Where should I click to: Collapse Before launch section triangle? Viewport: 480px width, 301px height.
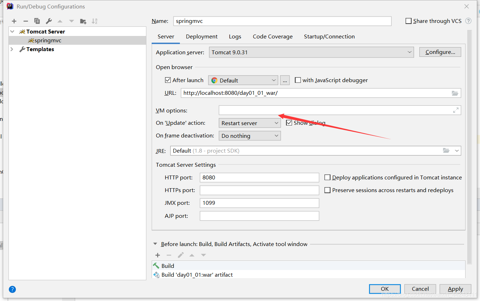tap(155, 244)
